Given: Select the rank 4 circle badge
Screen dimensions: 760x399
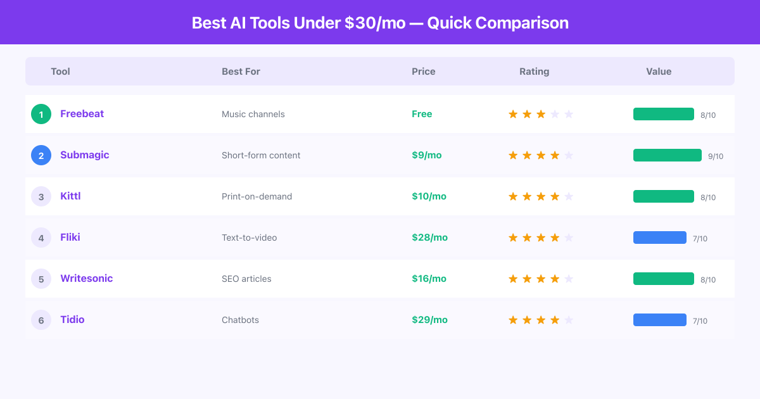Looking at the screenshot, I should point(41,237).
